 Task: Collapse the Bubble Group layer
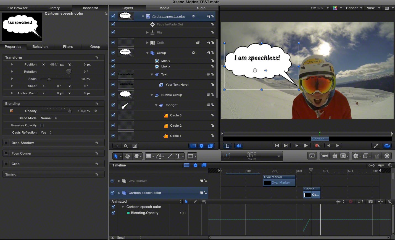152,95
